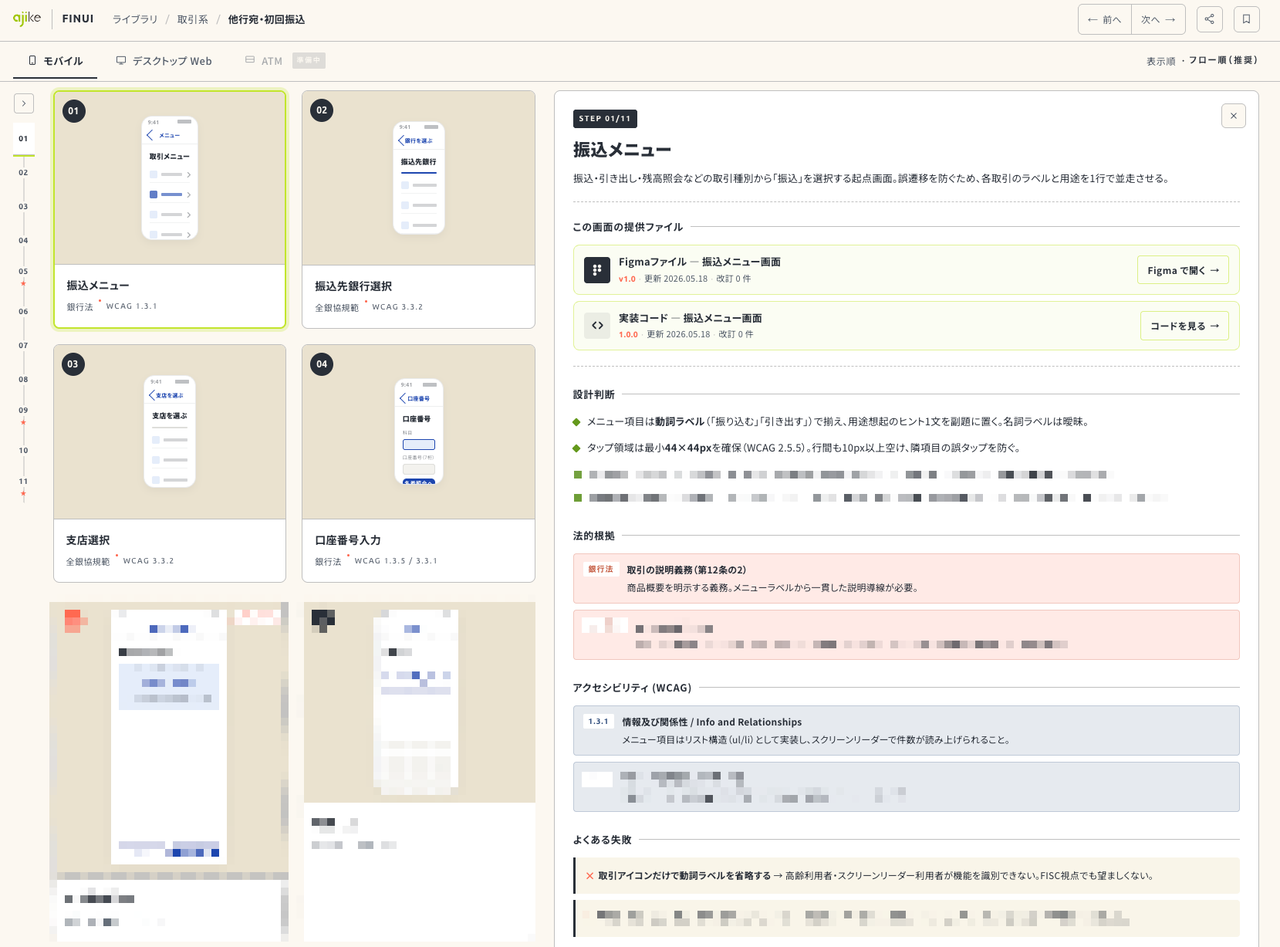Go to next with 次へ button

(1158, 19)
